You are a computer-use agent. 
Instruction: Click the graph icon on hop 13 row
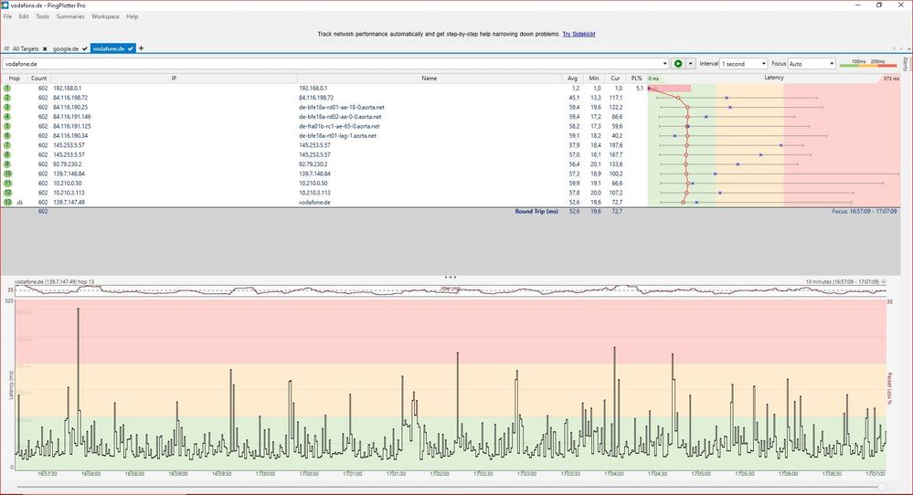pyautogui.click(x=19, y=203)
